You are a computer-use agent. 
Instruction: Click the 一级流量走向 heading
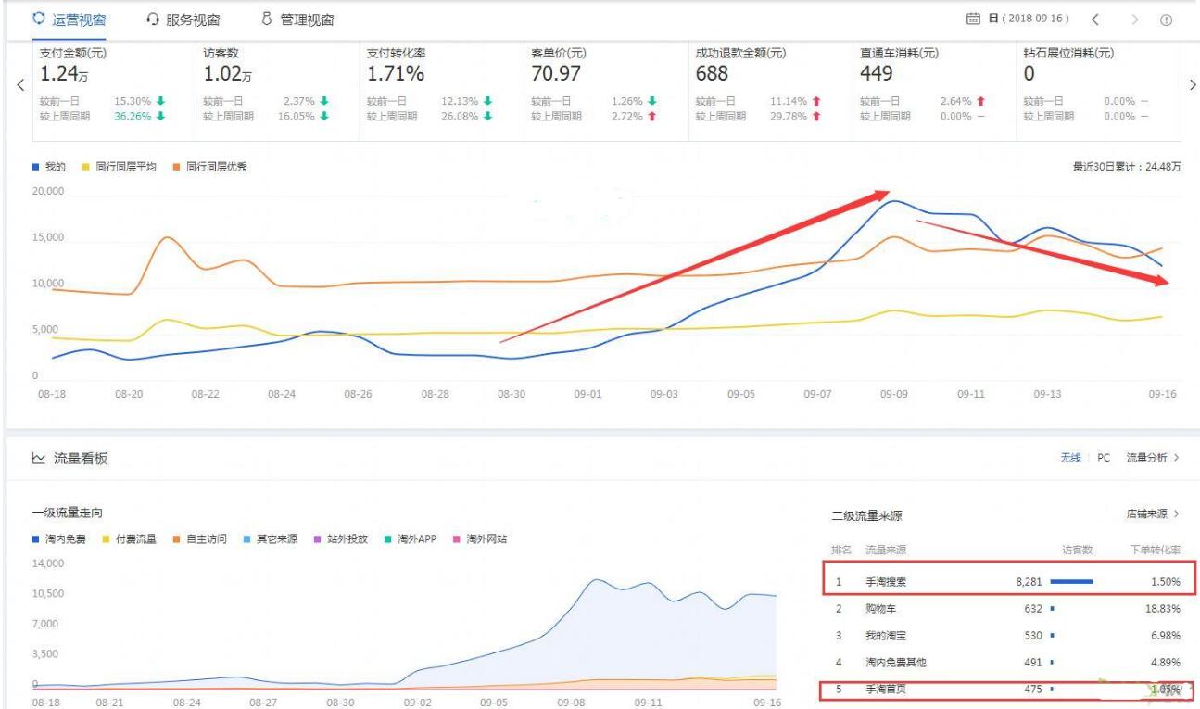[x=67, y=513]
